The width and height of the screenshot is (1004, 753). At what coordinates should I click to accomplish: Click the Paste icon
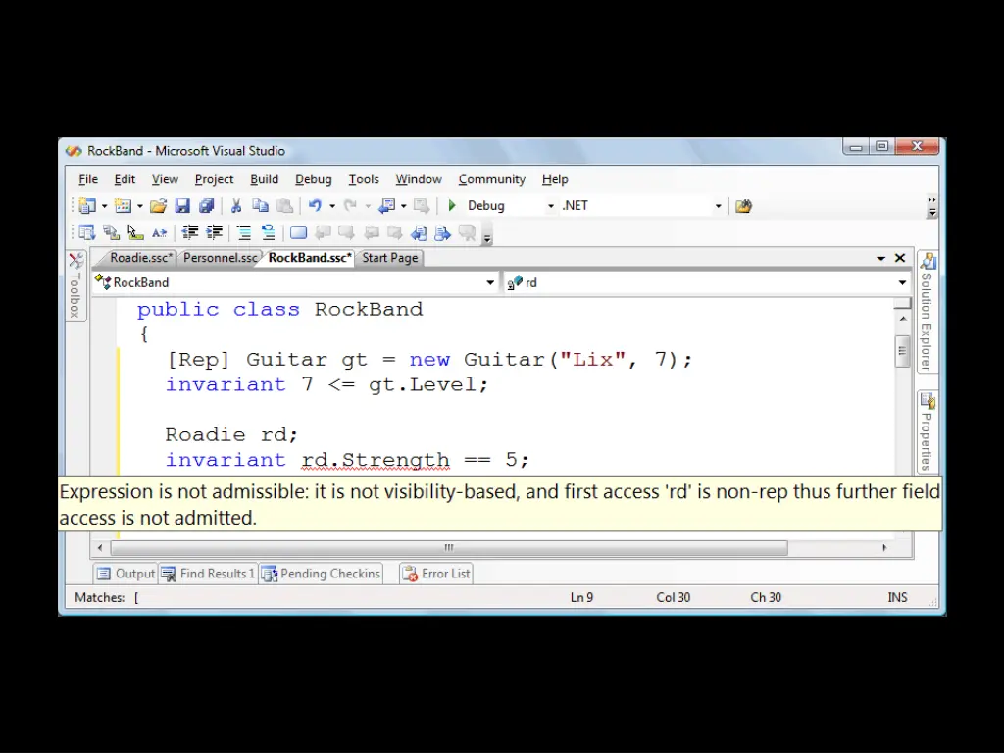point(284,206)
